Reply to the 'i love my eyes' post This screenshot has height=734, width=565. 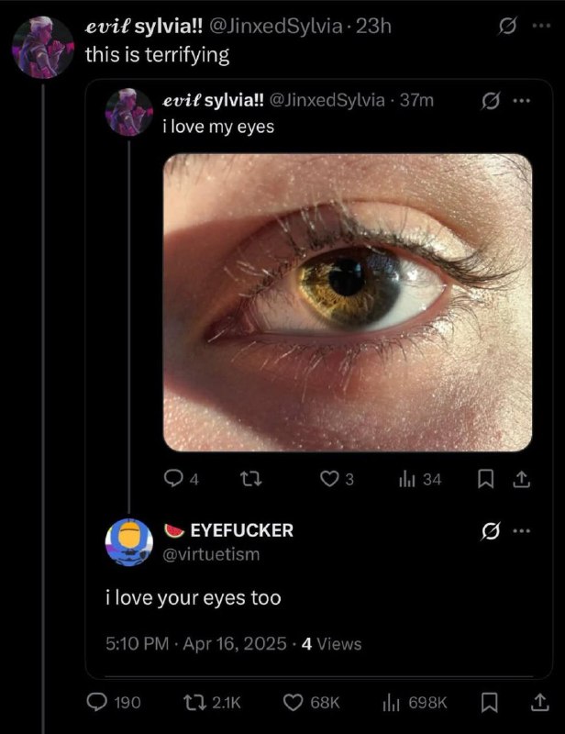point(173,479)
